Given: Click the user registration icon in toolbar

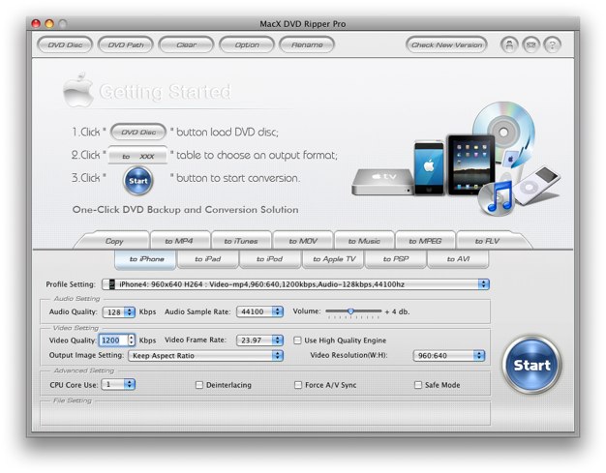Looking at the screenshot, I should point(509,44).
